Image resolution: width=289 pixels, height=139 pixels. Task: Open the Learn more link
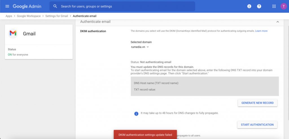click(261, 31)
